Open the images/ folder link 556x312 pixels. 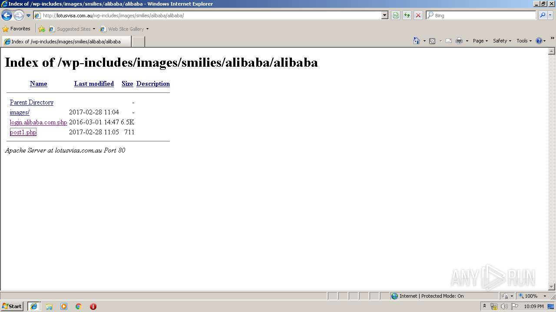pyautogui.click(x=20, y=112)
